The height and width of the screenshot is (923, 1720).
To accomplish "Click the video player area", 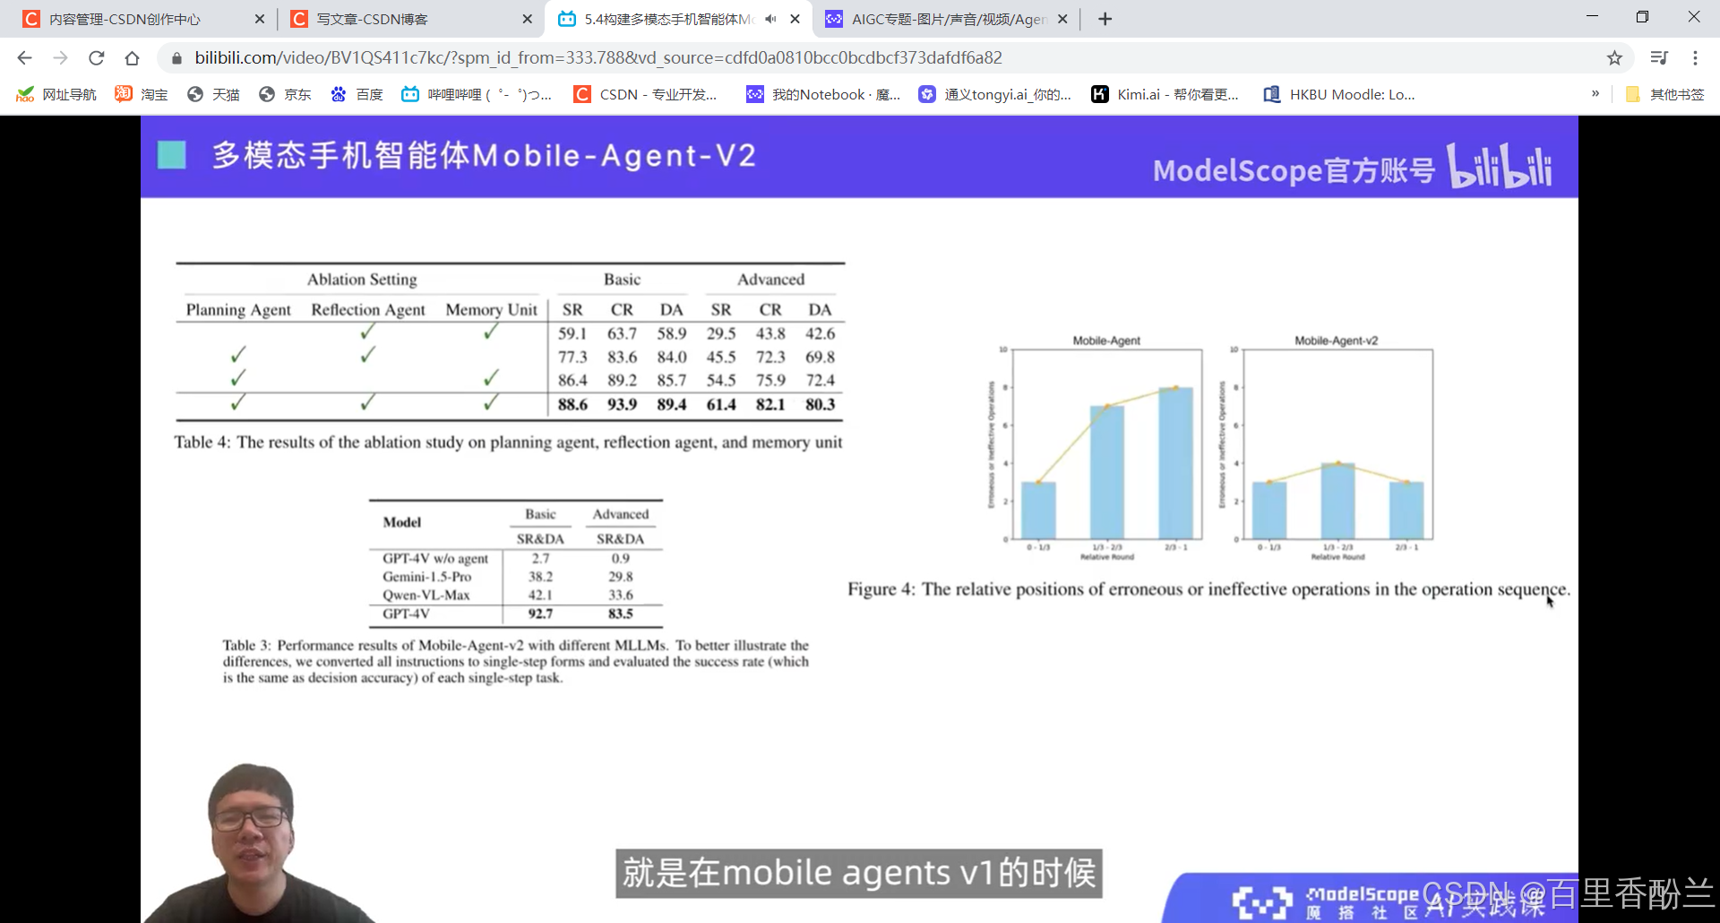I will pyautogui.click(x=859, y=519).
